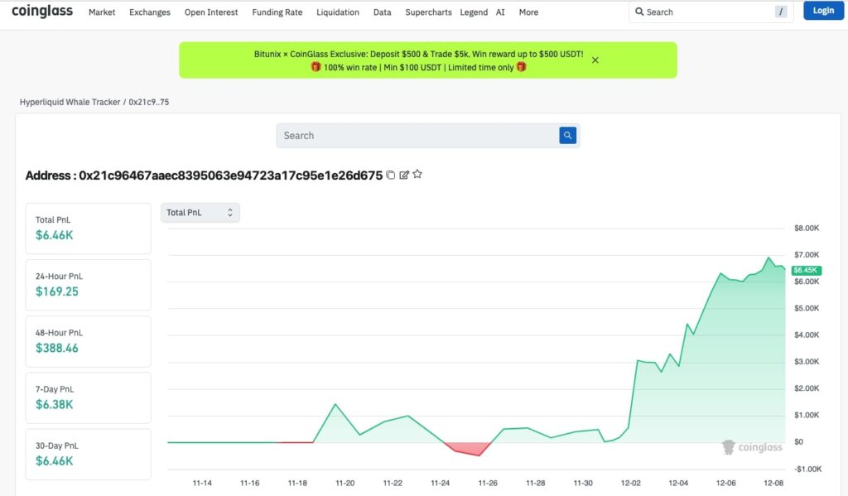
Task: Open the Data menu
Action: [x=382, y=12]
